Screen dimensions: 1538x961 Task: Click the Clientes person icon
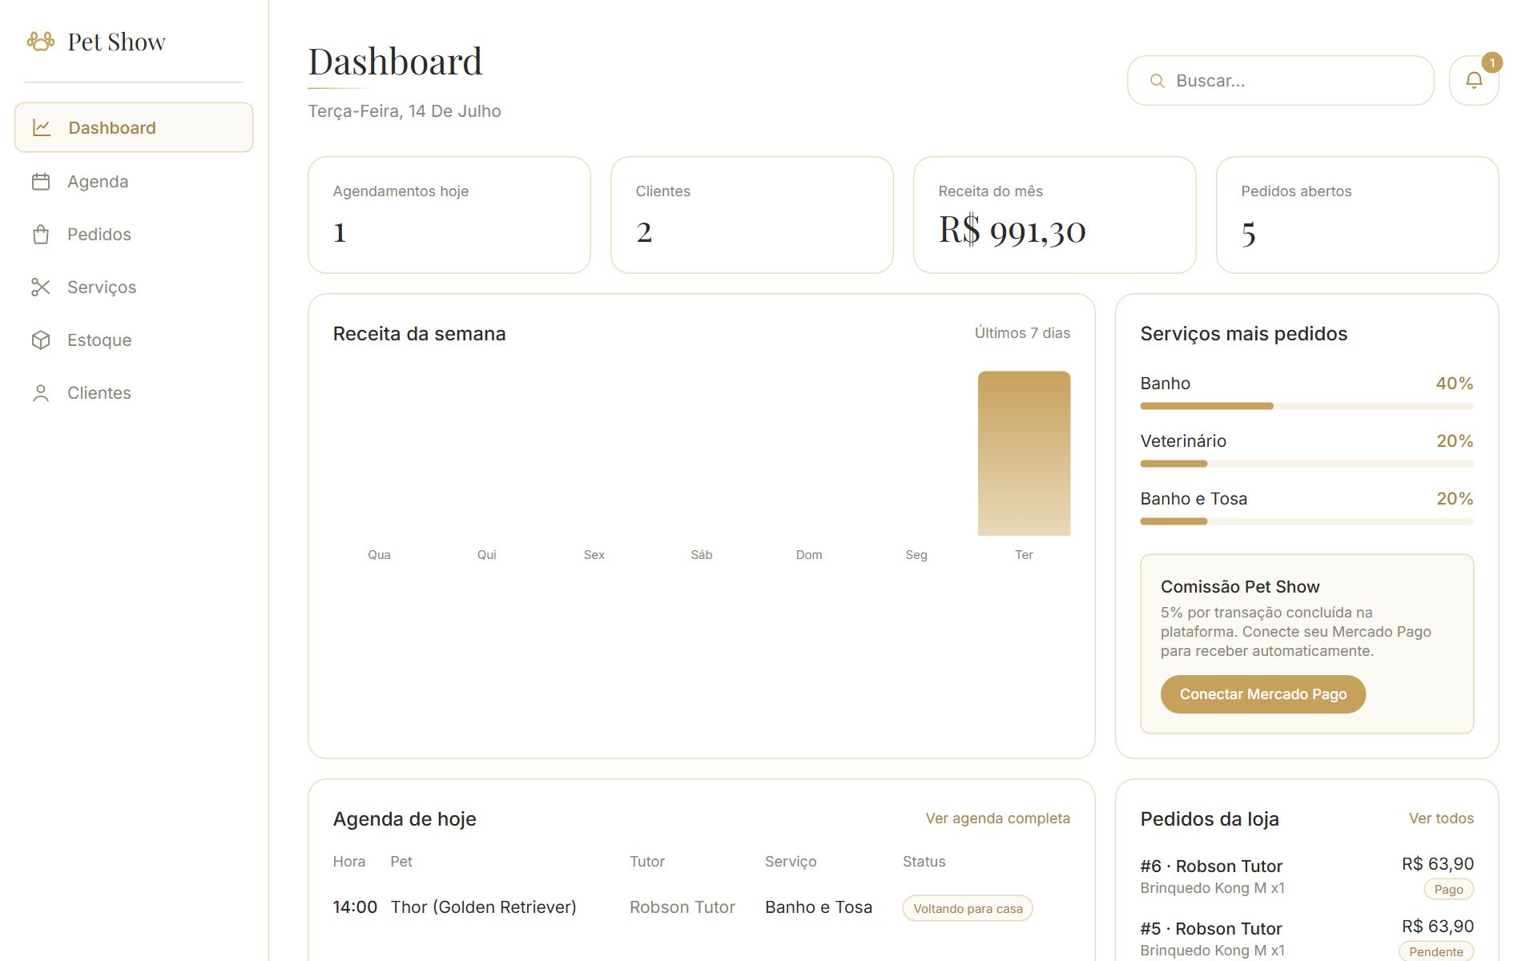click(41, 393)
